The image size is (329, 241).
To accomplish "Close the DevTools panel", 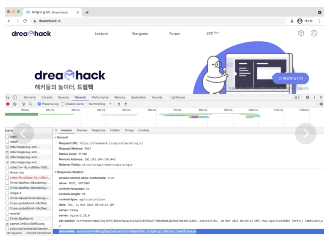I will [321, 97].
